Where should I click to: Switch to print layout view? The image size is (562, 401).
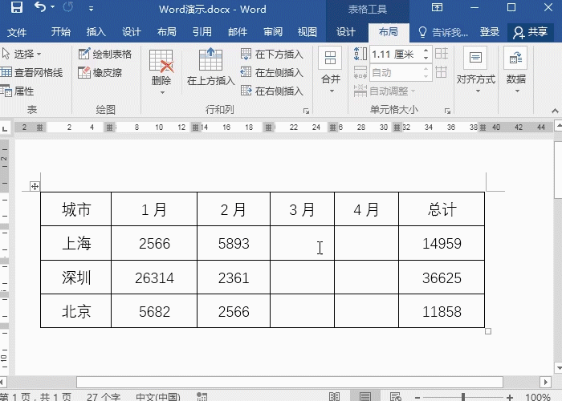pos(364,397)
